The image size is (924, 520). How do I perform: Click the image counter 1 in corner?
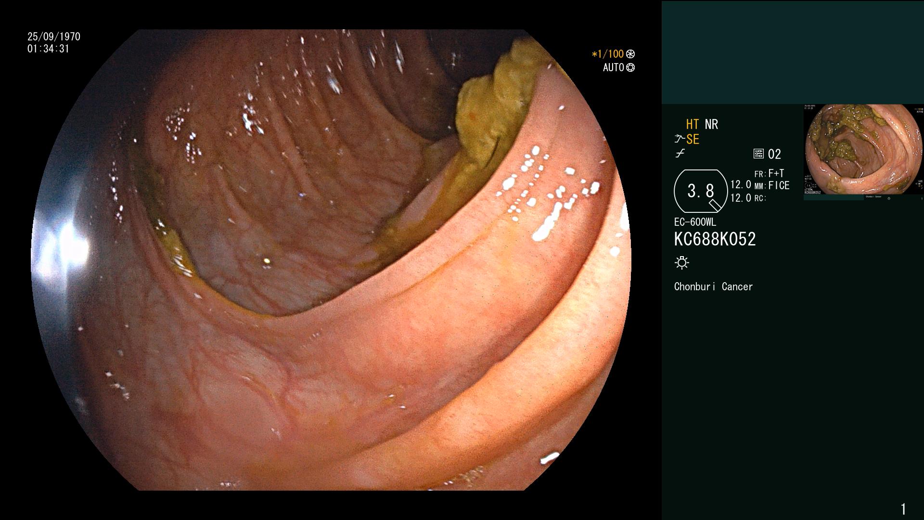point(903,508)
